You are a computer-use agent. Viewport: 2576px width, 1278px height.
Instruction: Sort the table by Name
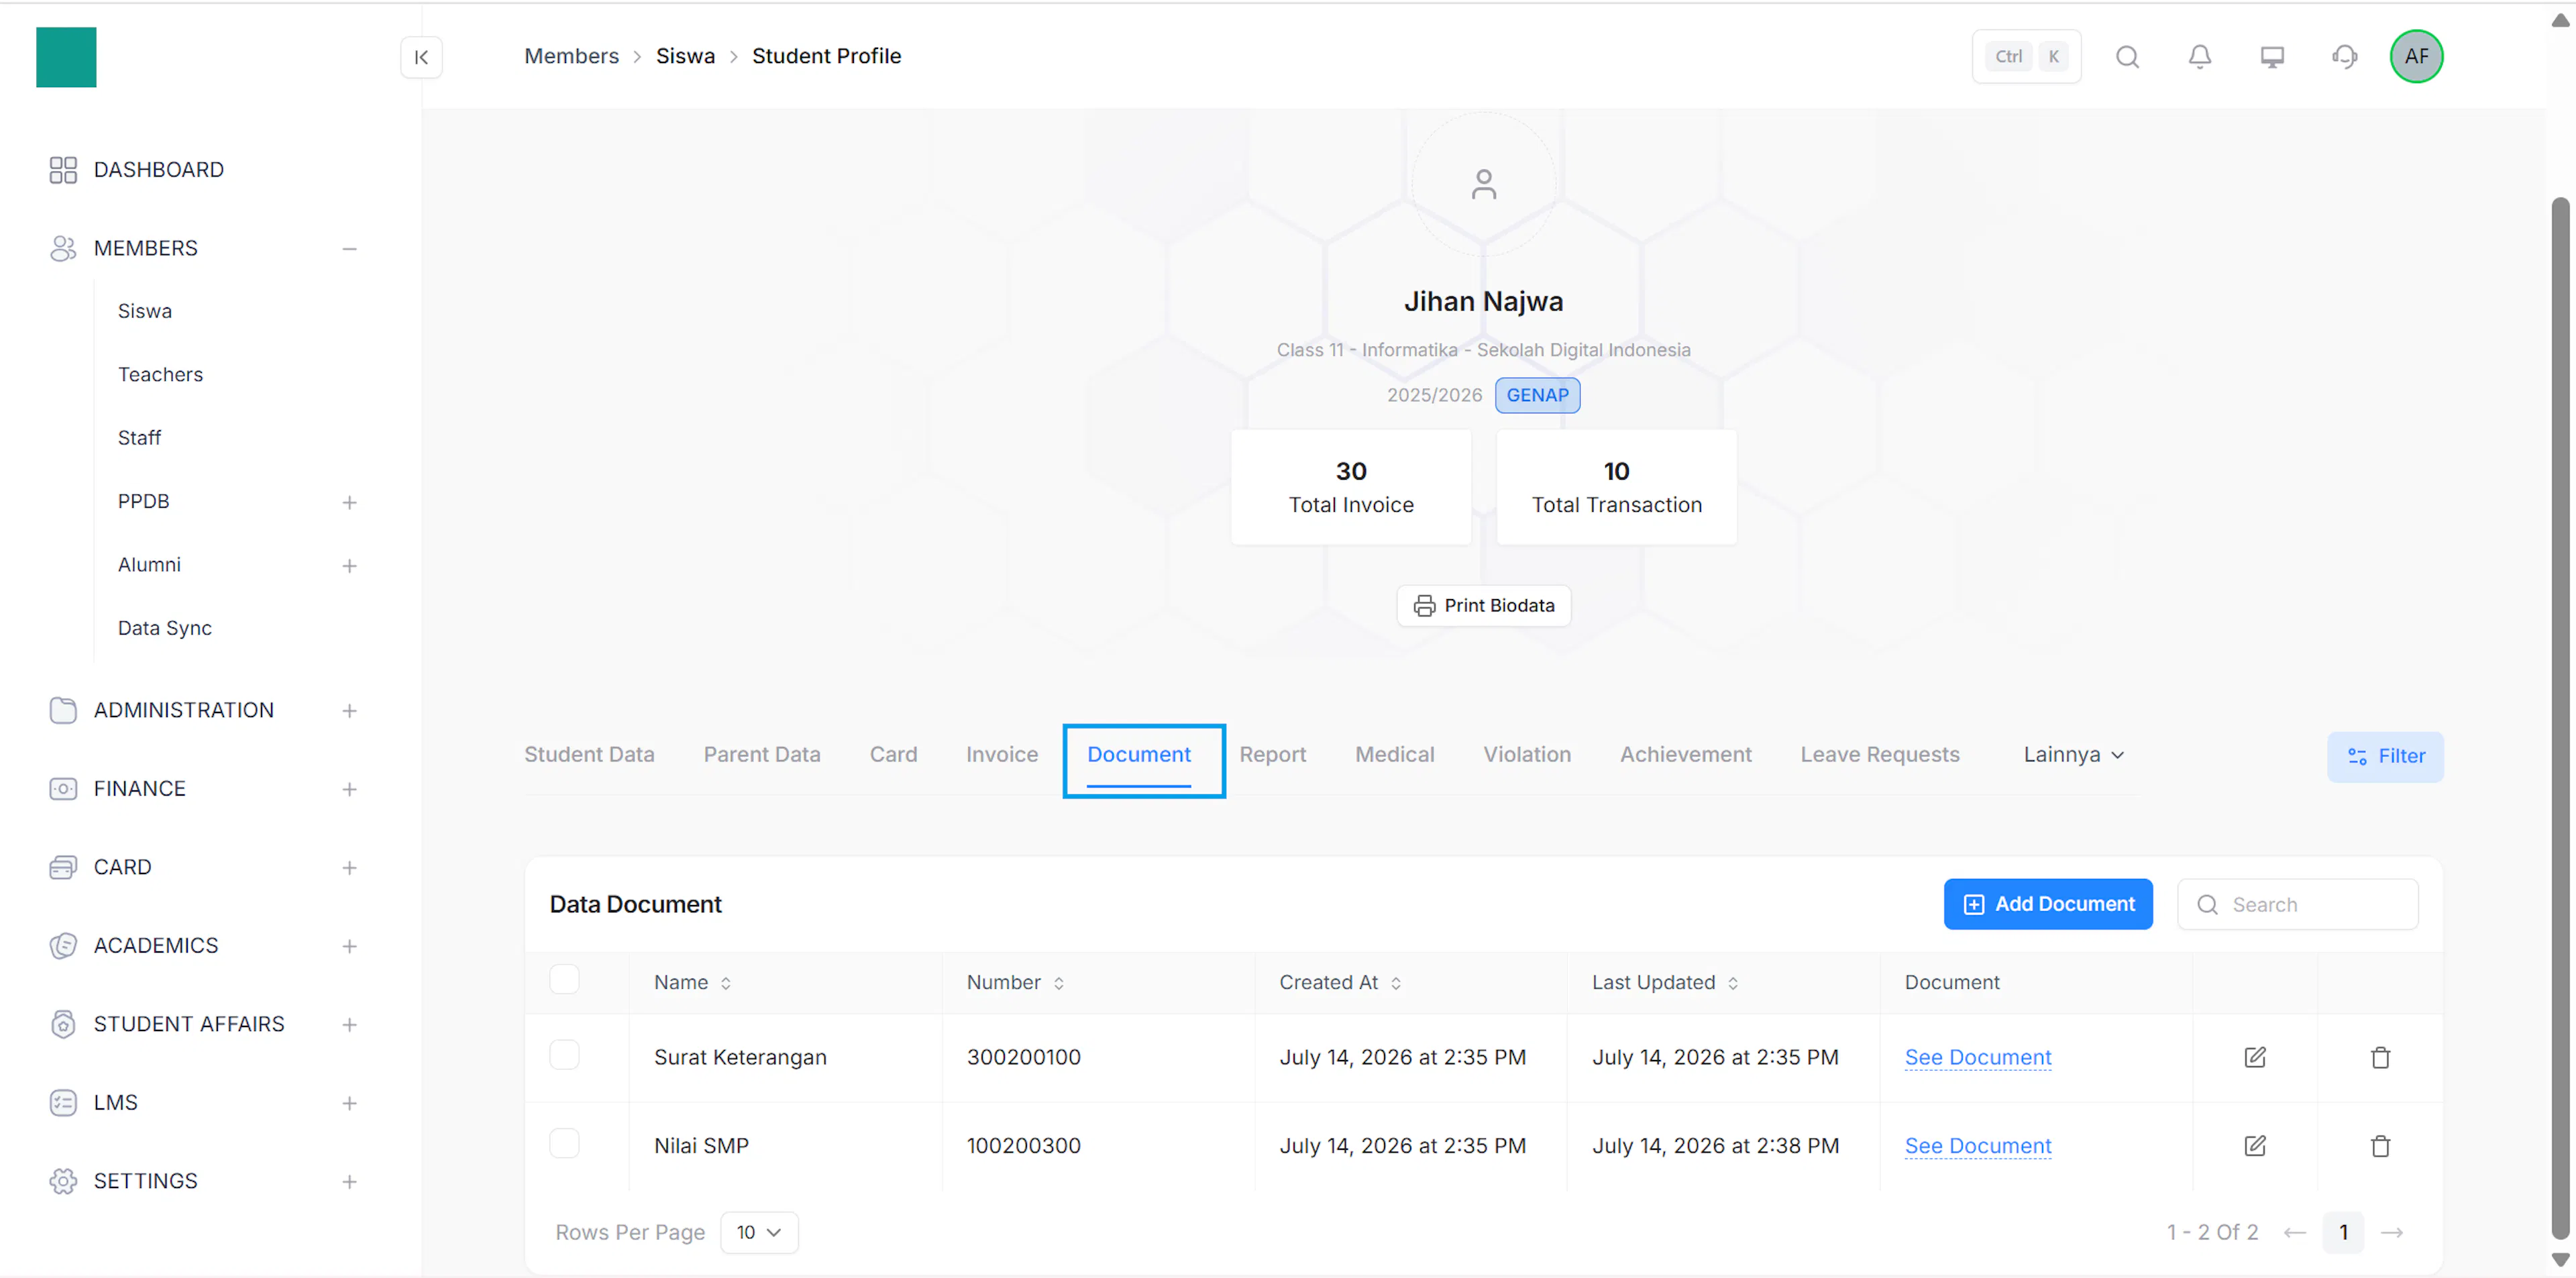[x=725, y=983]
